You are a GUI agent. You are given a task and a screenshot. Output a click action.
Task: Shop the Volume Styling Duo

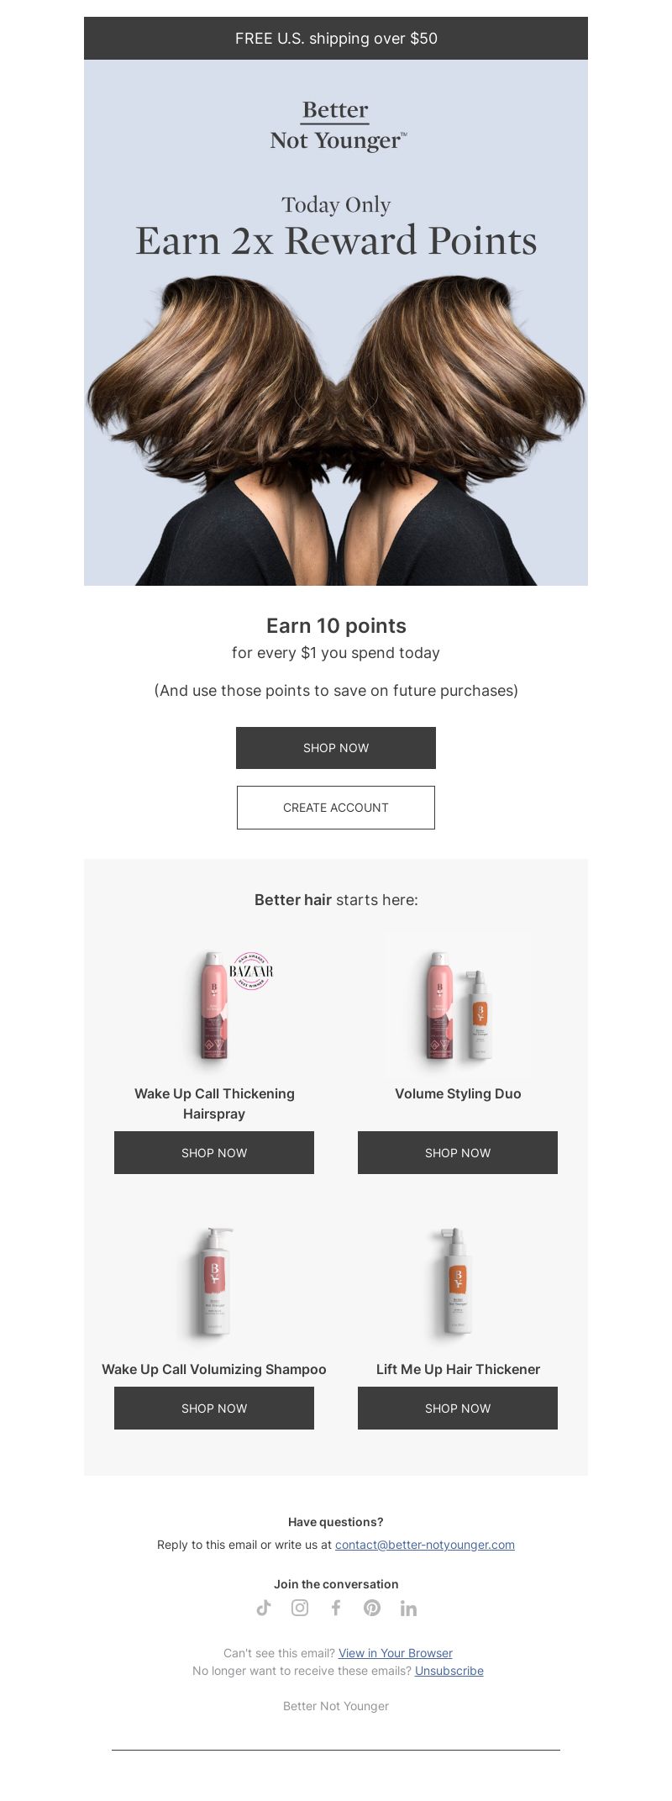[458, 1153]
